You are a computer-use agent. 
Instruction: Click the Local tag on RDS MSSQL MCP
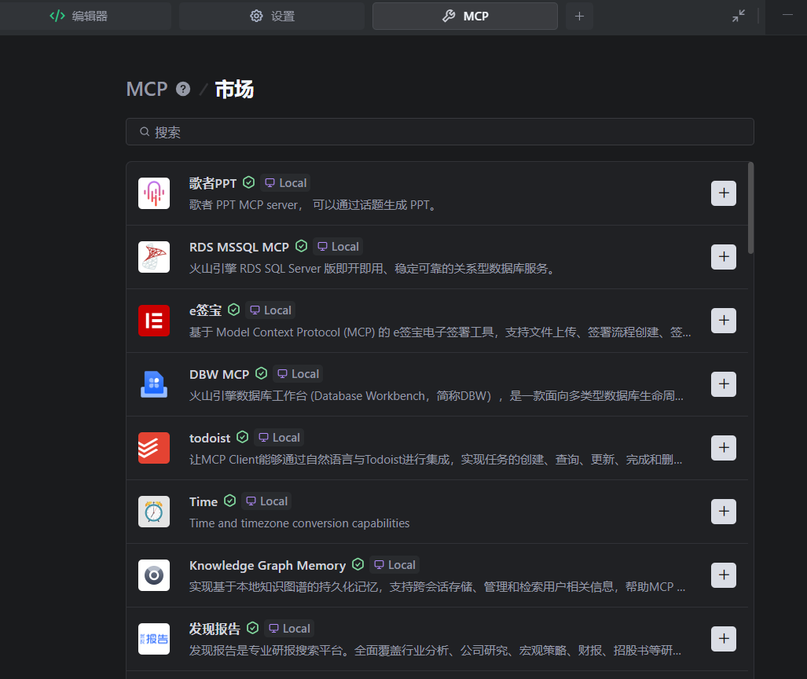pyautogui.click(x=338, y=247)
